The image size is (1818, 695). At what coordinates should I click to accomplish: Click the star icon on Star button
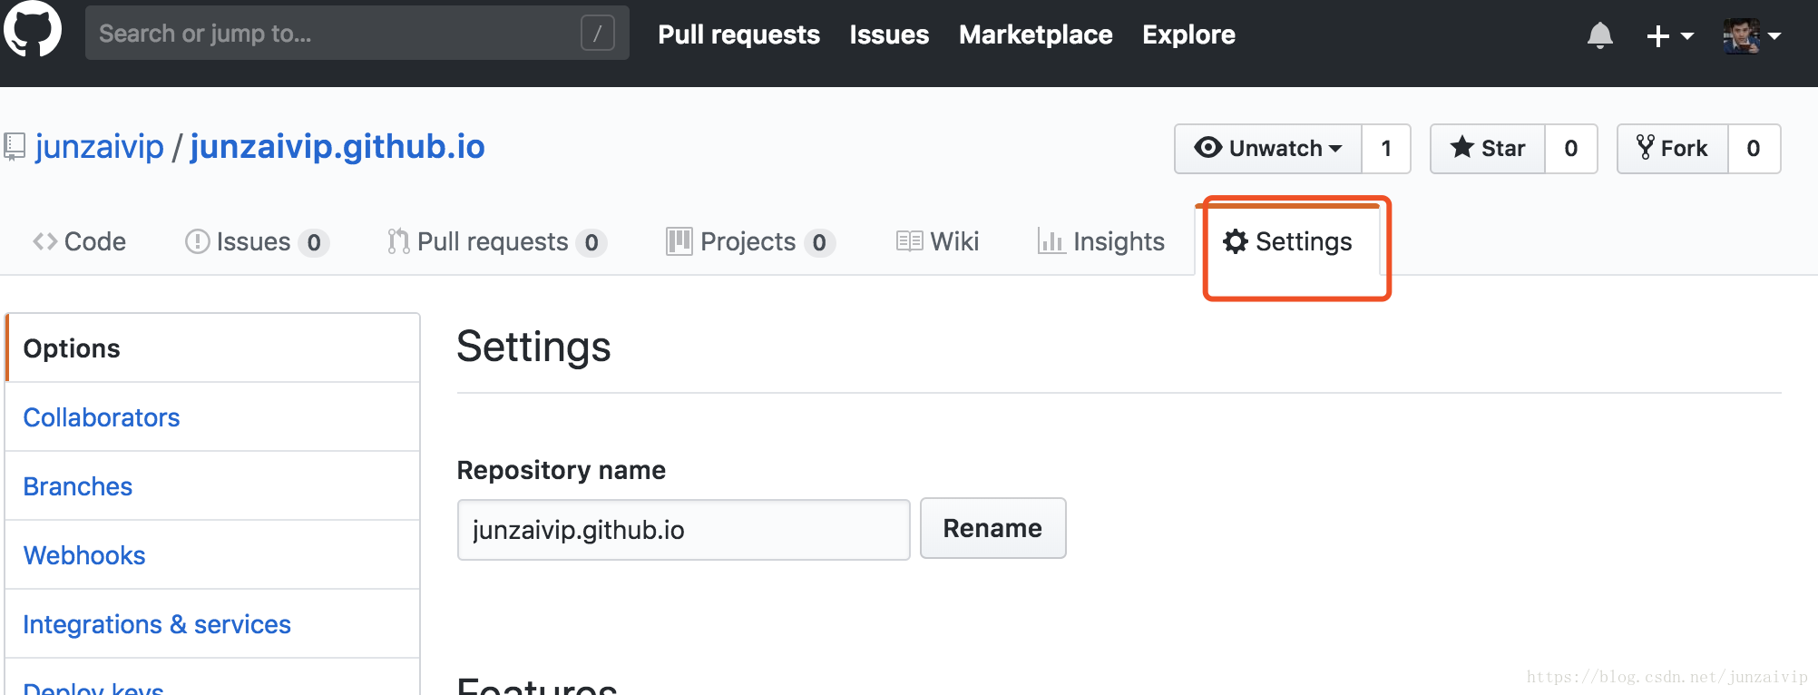(x=1462, y=147)
